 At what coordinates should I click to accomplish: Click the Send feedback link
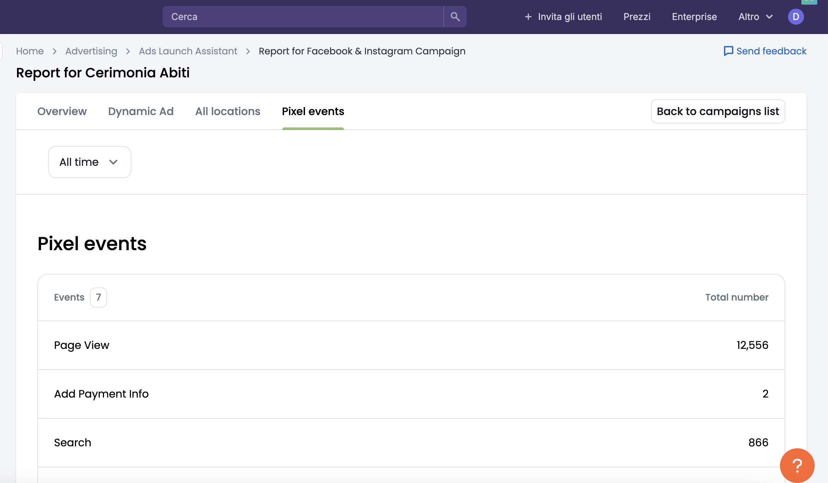click(x=771, y=51)
